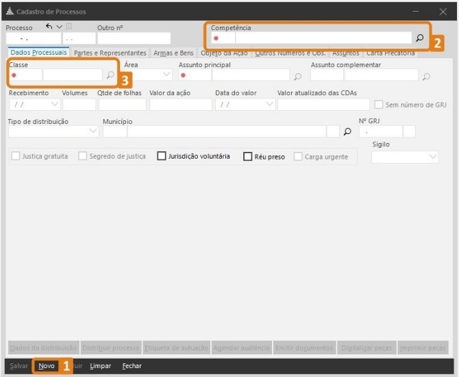Screen dimensions: 459x377
Task: Open the Armas e Bens tab
Action: pyautogui.click(x=173, y=53)
